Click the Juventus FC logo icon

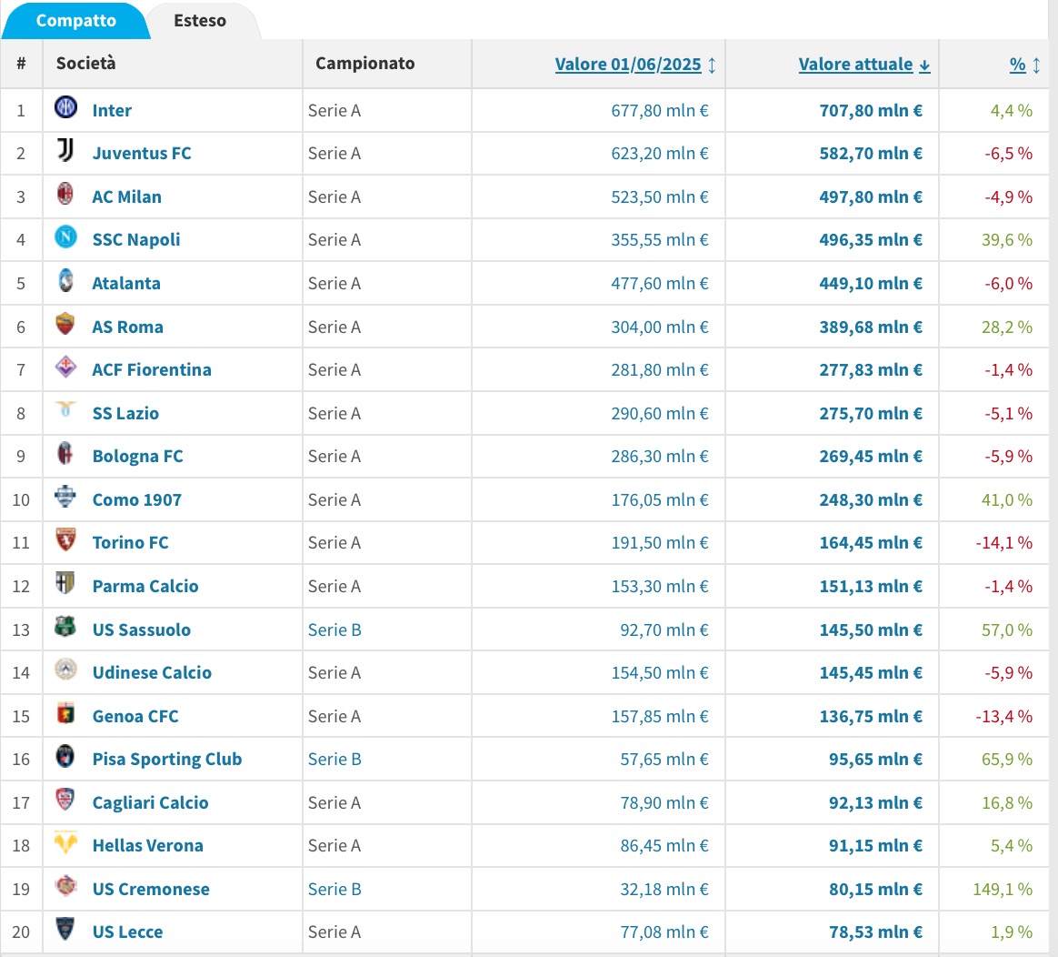[x=65, y=152]
